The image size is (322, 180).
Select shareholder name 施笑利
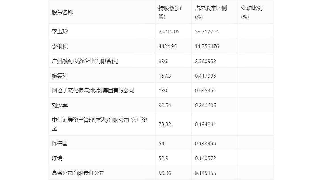click(x=60, y=76)
